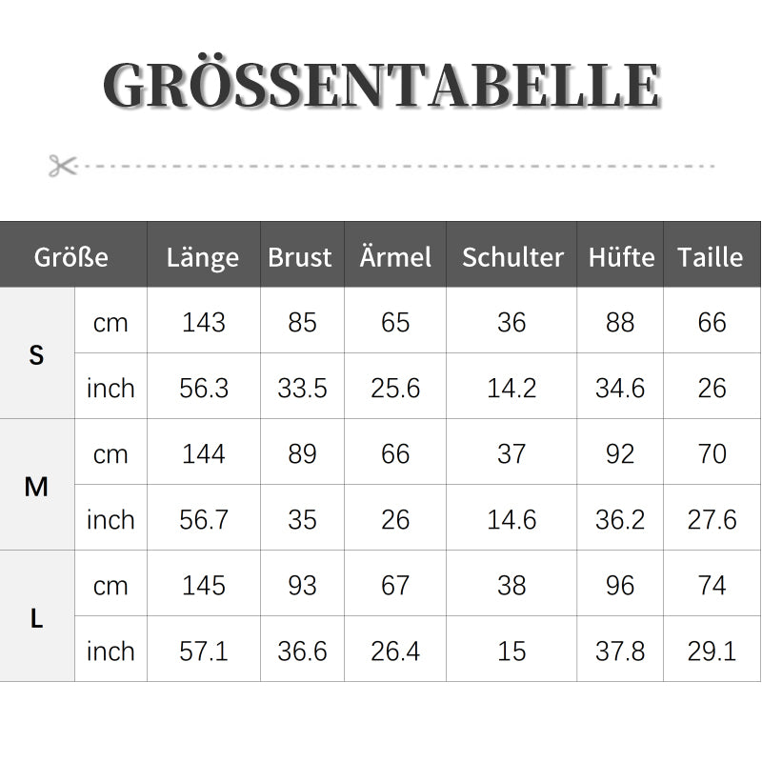Click the size S row label
Viewport: 762px width, 762px height.
coord(36,355)
